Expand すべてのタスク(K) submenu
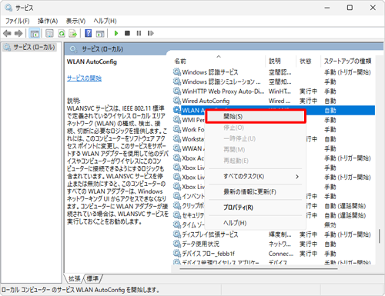Viewport: 385px width, 296px height. 256,177
